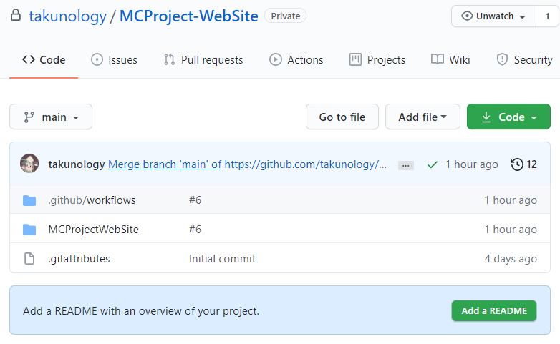Click the MCProjectWebSite folder icon

pyautogui.click(x=29, y=230)
